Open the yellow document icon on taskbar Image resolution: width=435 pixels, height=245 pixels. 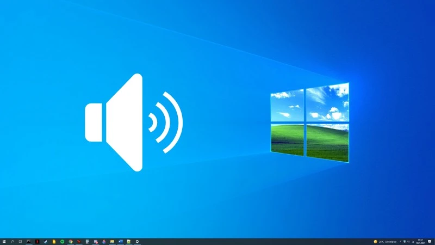click(x=54, y=242)
